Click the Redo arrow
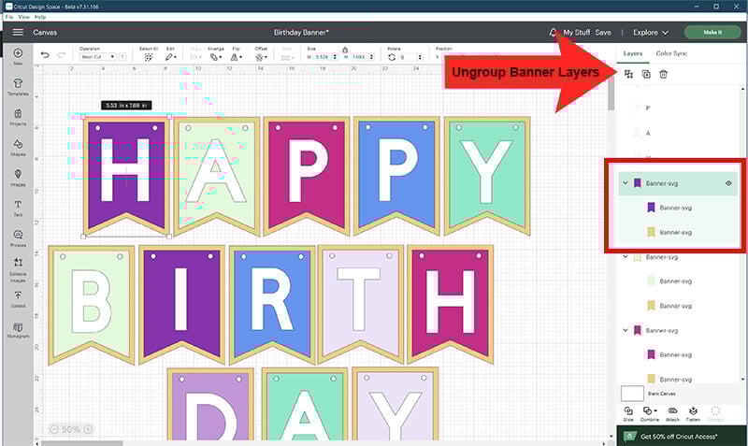Viewport: 748px width, 446px height. (x=61, y=55)
